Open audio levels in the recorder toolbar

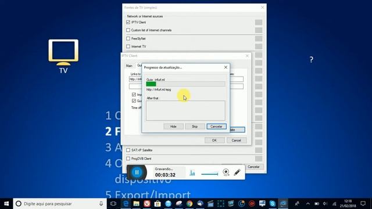click(x=192, y=173)
